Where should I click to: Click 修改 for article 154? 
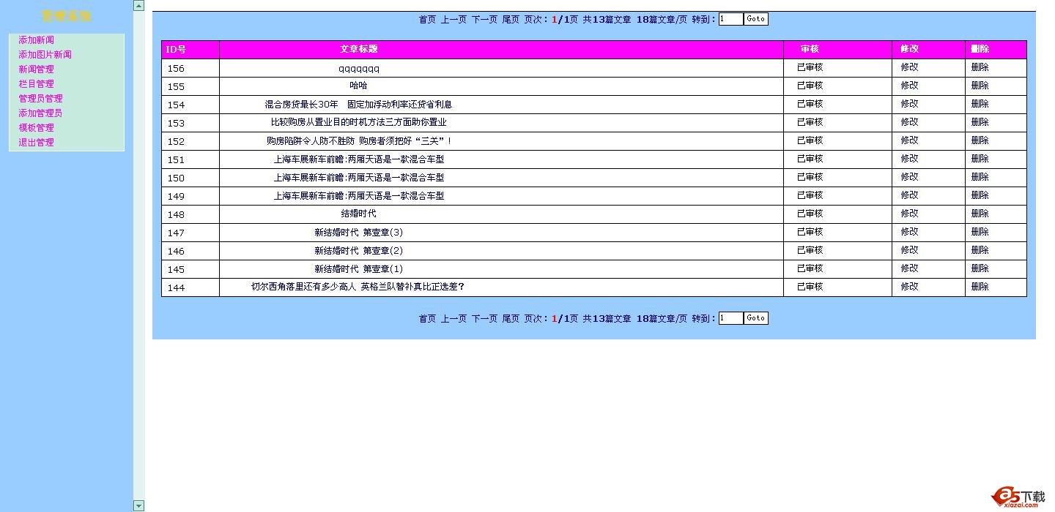coord(909,104)
